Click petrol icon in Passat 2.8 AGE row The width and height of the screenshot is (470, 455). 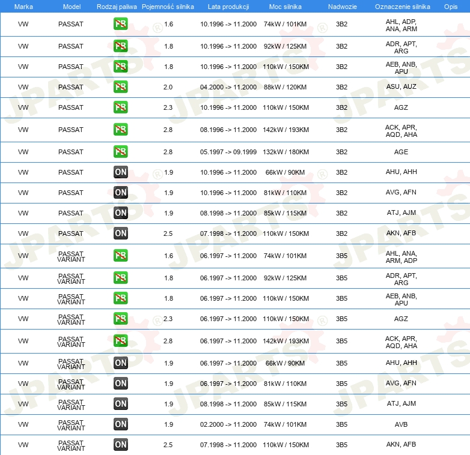(120, 151)
